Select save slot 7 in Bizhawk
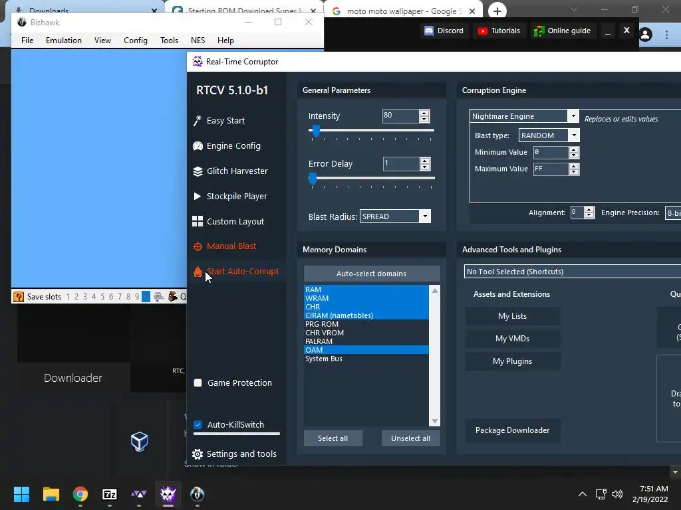The height and width of the screenshot is (510, 681). [120, 297]
